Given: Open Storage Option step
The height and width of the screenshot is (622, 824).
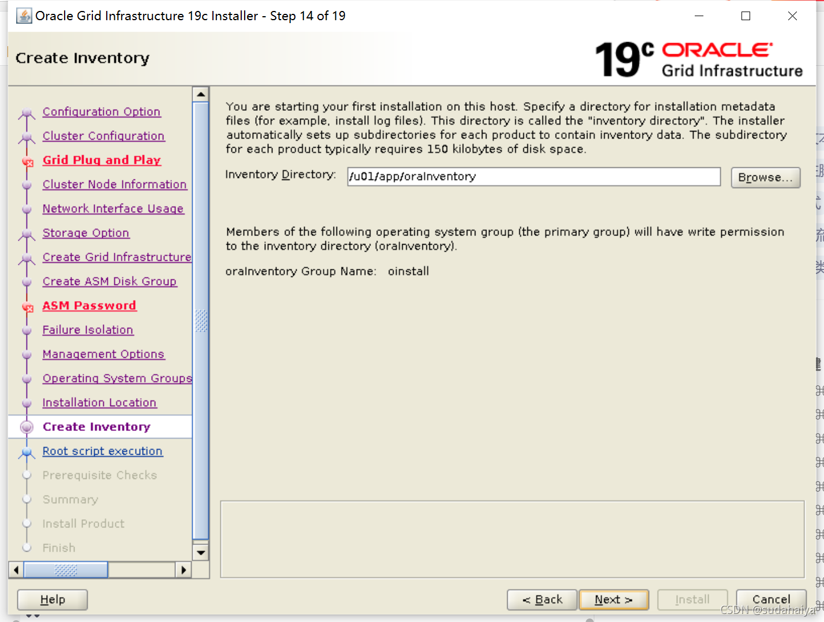Looking at the screenshot, I should click(86, 233).
